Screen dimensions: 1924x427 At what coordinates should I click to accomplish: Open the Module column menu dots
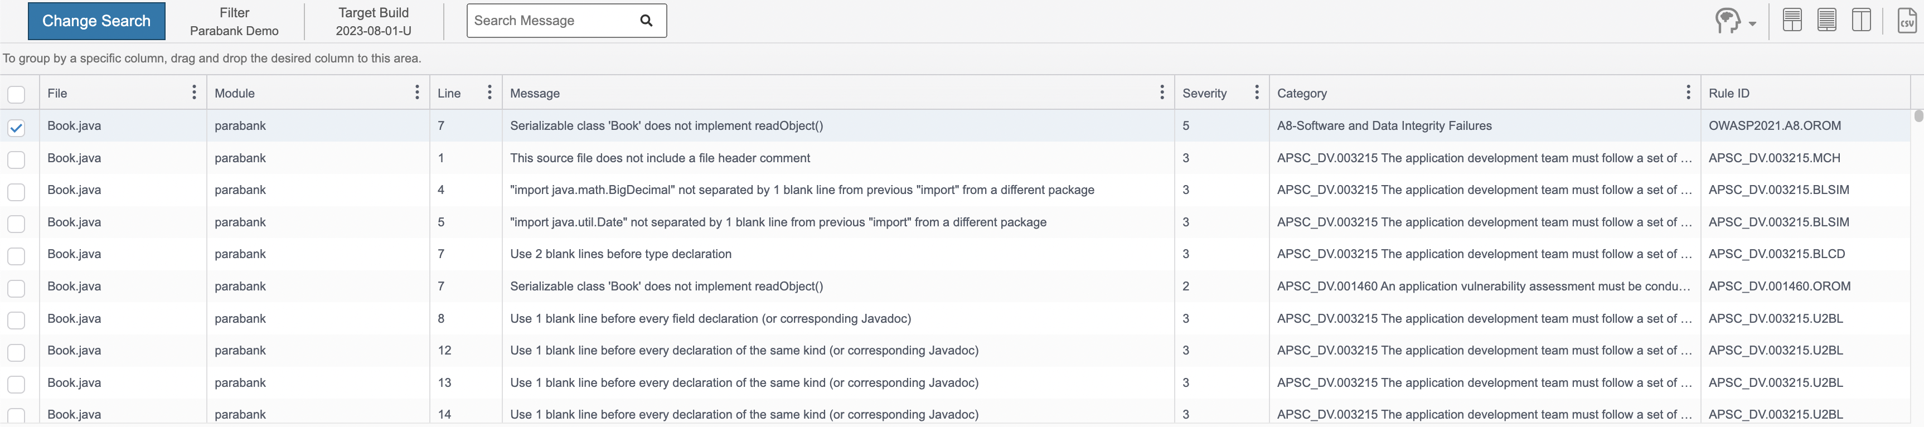pyautogui.click(x=417, y=93)
